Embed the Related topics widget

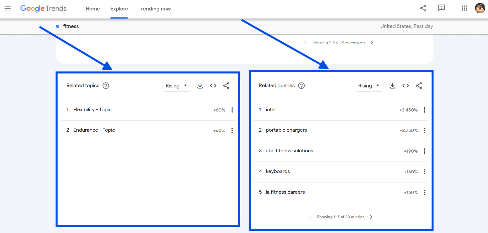coord(213,86)
